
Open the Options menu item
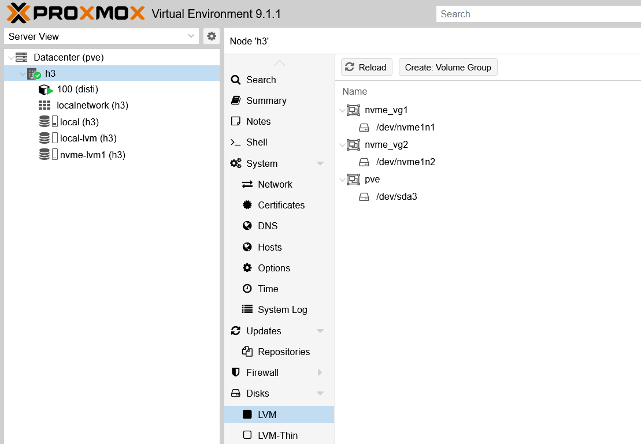coord(279,268)
